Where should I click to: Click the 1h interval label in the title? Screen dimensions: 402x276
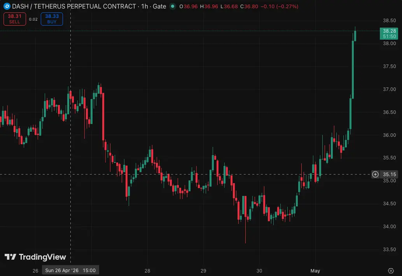pos(145,6)
